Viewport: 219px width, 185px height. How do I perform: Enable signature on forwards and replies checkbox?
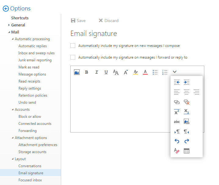click(x=73, y=57)
